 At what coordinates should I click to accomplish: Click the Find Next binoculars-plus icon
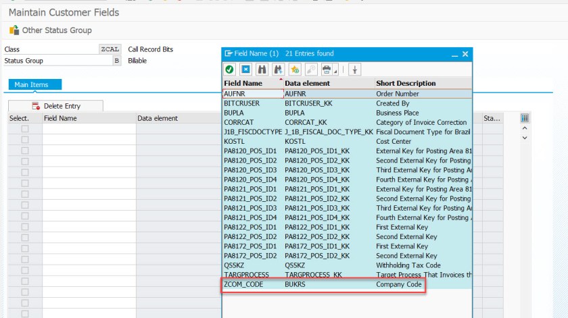(278, 69)
